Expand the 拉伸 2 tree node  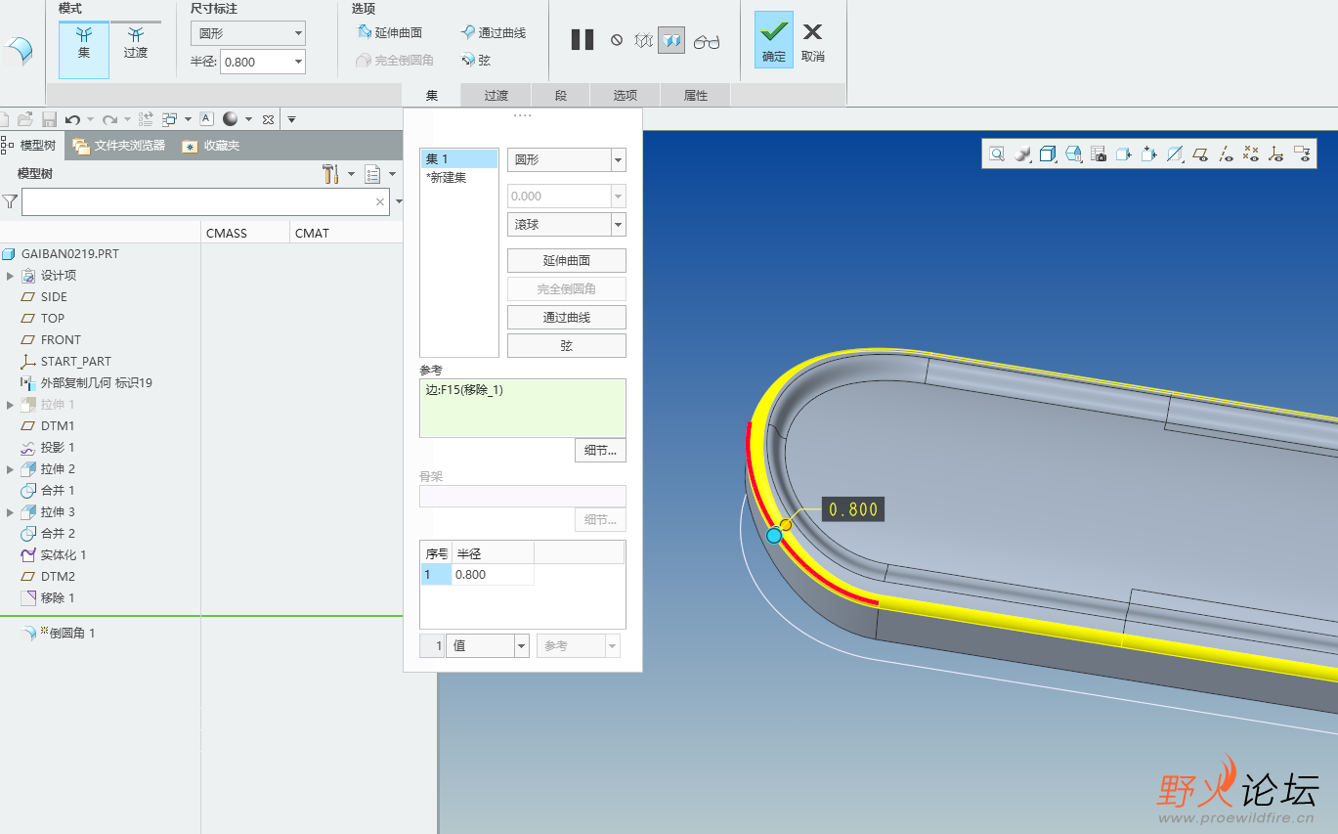tap(10, 469)
